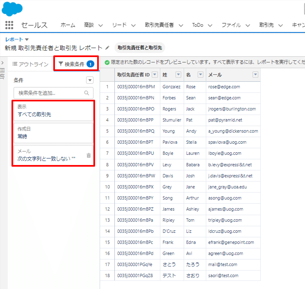Select last name cell D'Cruz

coord(172,232)
